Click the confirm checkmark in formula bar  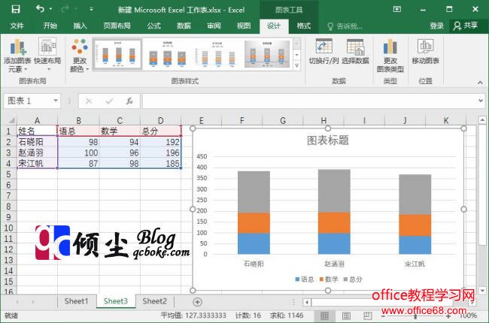[109, 101]
